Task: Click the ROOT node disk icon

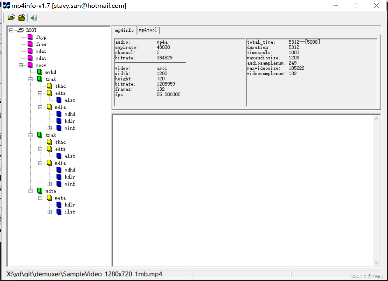Action: click(x=21, y=30)
